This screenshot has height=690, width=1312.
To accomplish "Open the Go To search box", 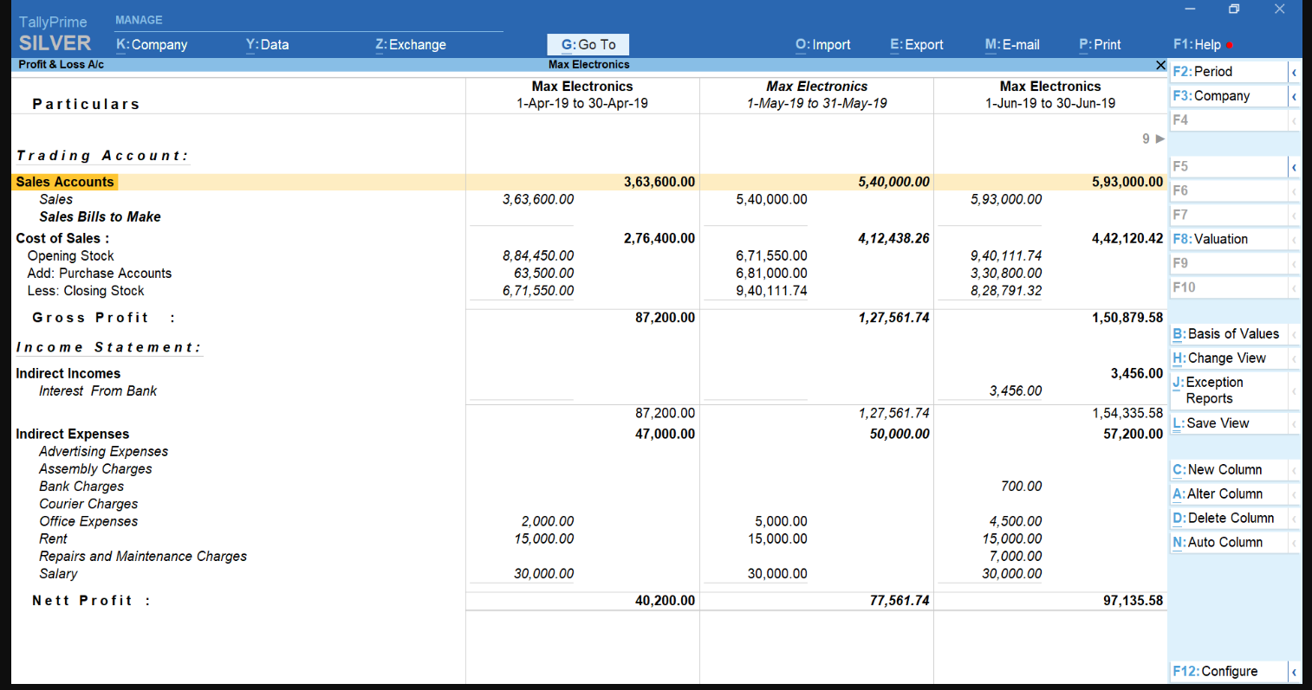I will point(588,45).
